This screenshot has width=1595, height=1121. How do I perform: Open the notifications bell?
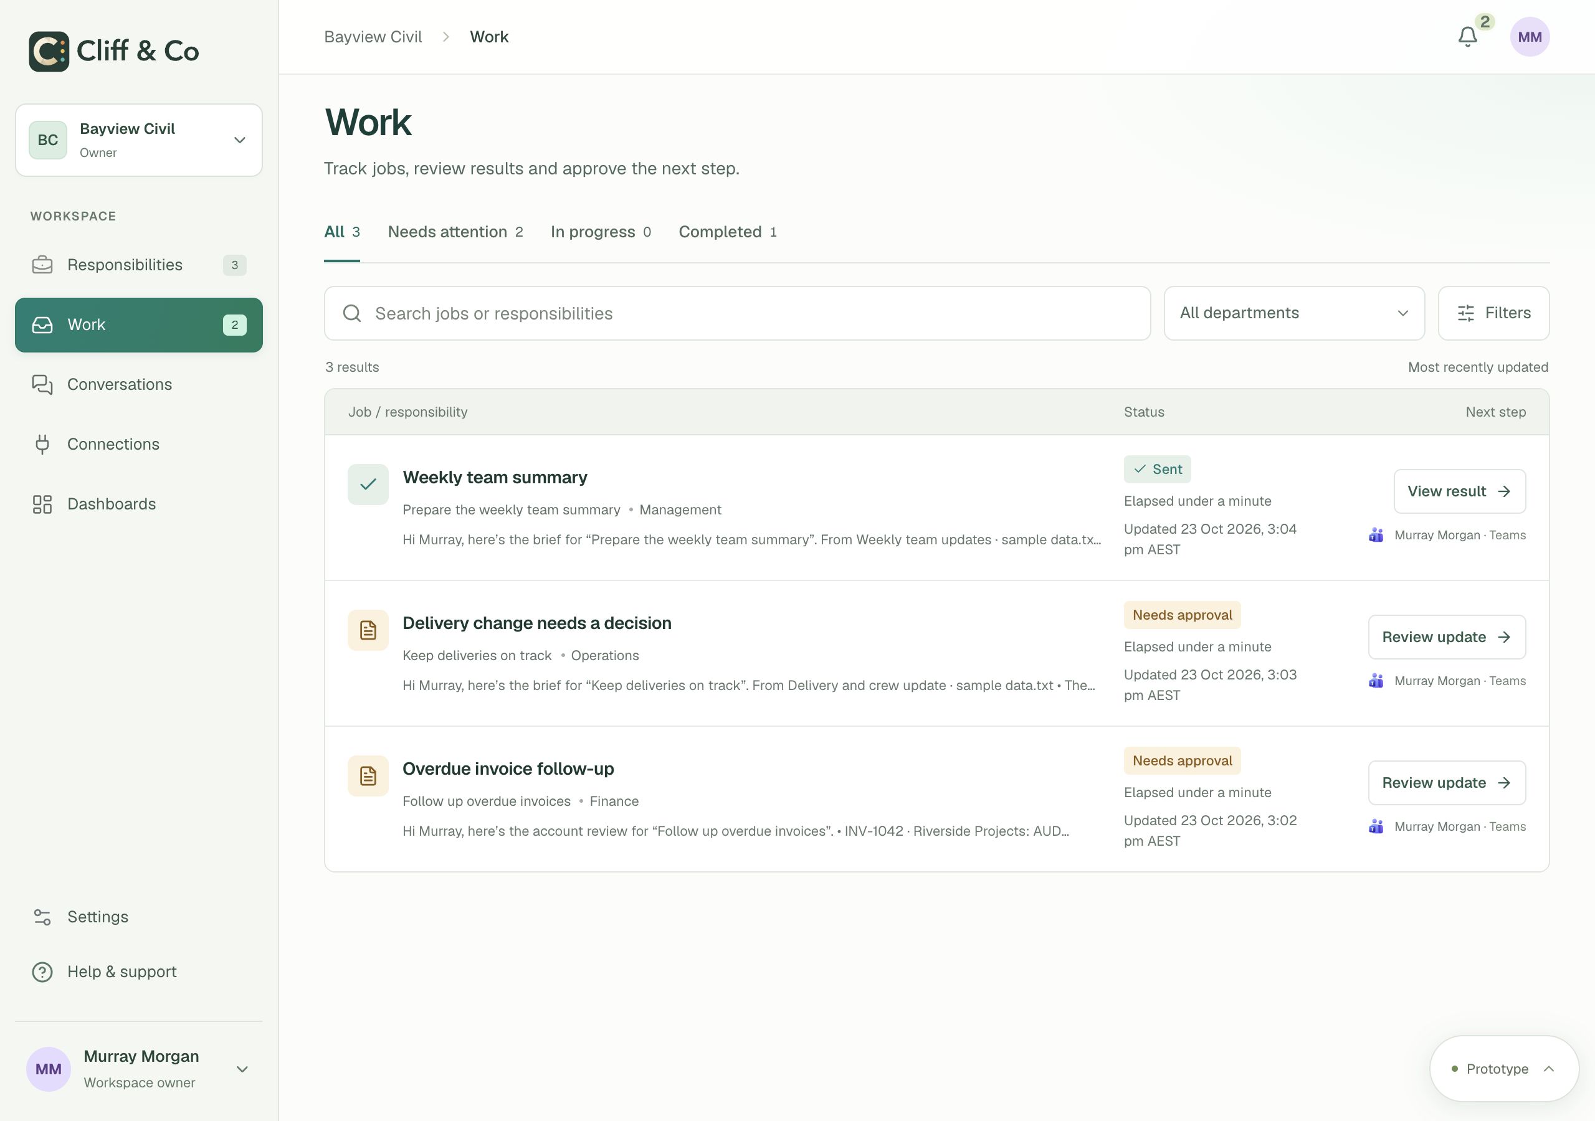click(x=1467, y=37)
